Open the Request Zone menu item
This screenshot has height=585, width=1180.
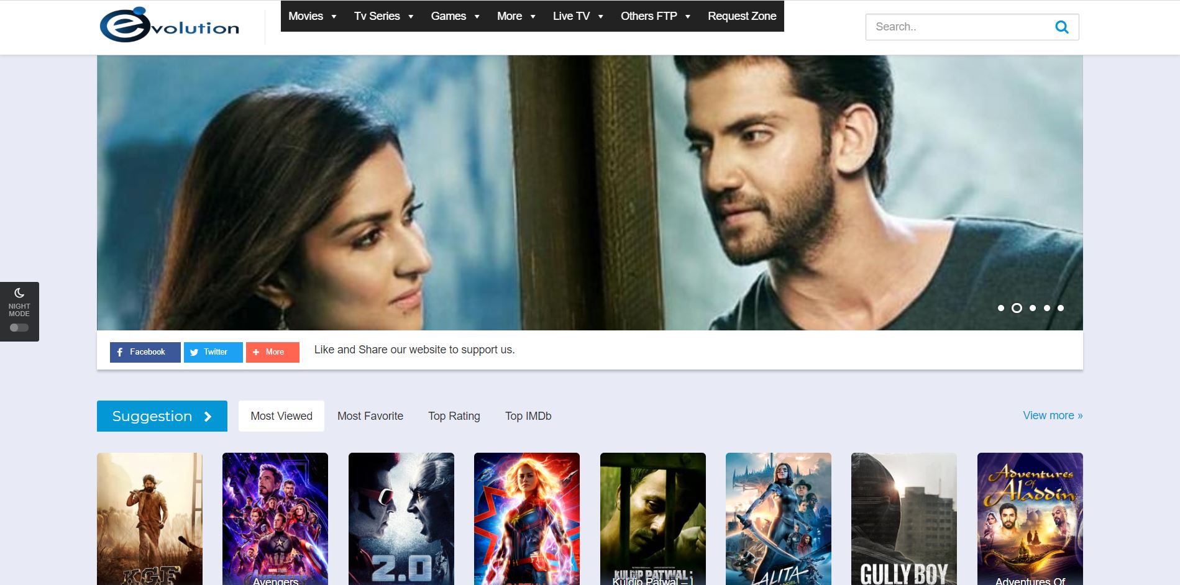pyautogui.click(x=742, y=16)
